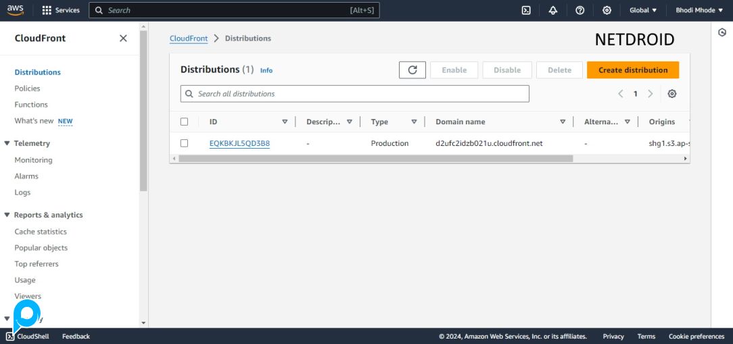Image resolution: width=733 pixels, height=344 pixels.
Task: Launch CloudShell from top navigation bar
Action: [x=526, y=10]
